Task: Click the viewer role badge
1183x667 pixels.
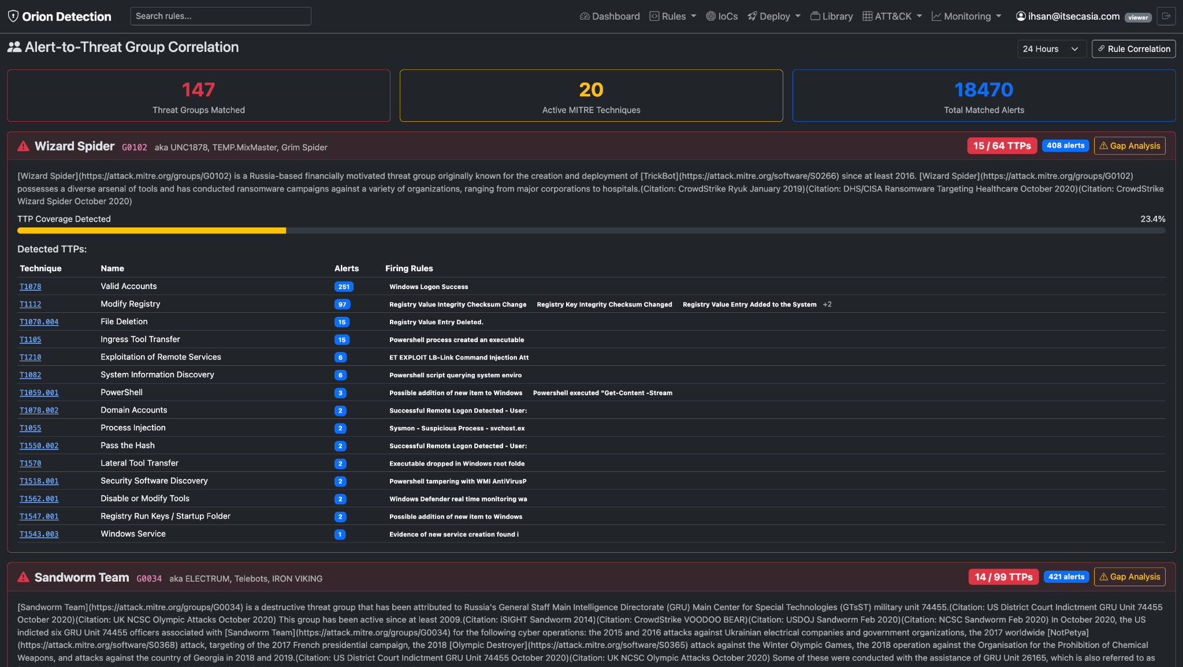Action: pyautogui.click(x=1138, y=17)
